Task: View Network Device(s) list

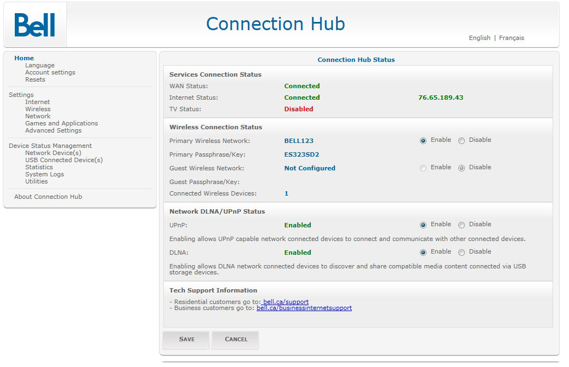Action: (53, 153)
